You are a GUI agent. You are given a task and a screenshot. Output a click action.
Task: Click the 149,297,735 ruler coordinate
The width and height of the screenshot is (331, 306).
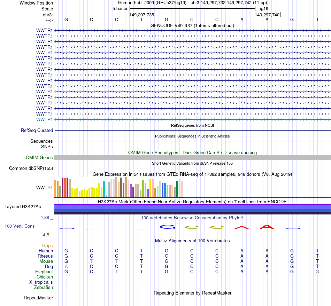[142, 15]
